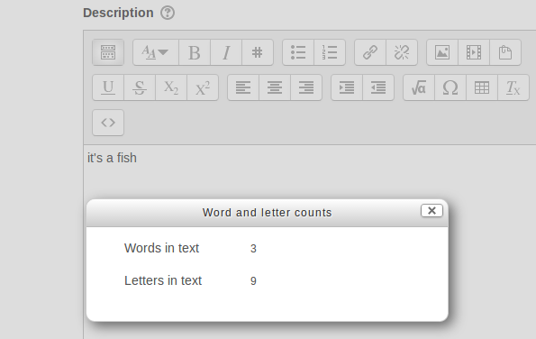
Task: Apply italic formatting
Action: coord(226,52)
